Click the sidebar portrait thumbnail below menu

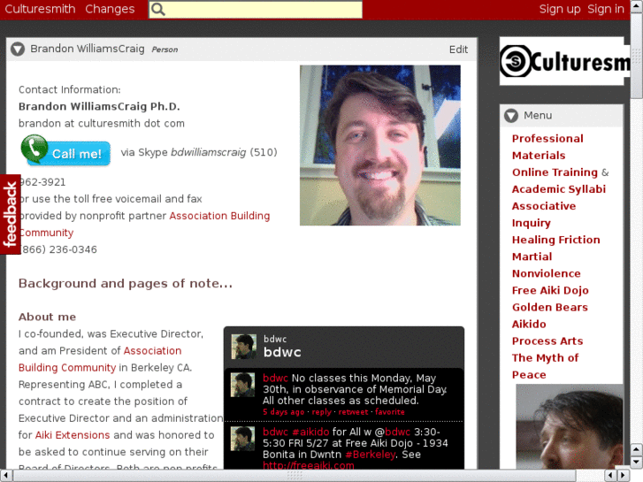[570, 426]
